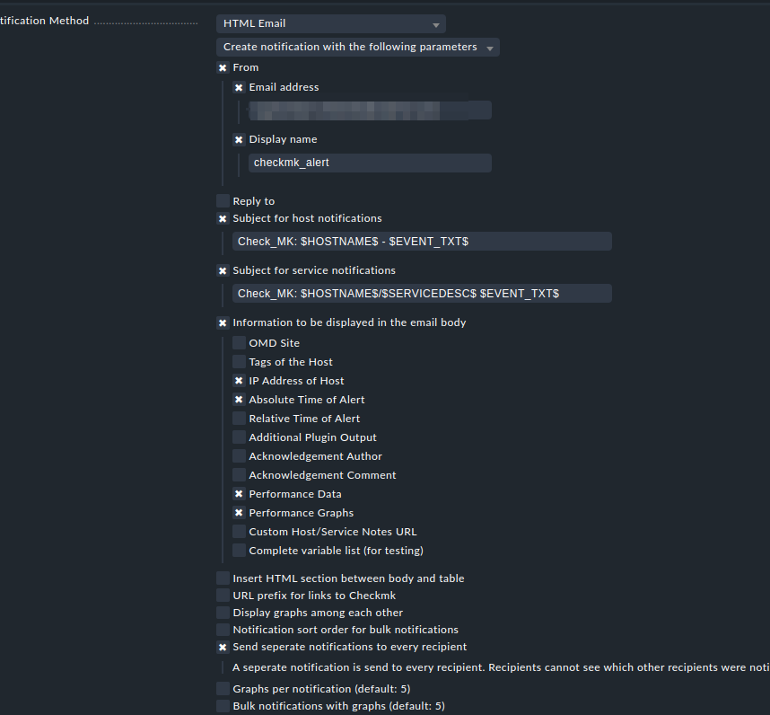Viewport: 770px width, 715px height.
Task: Enable the Reply to option
Action: coord(223,201)
